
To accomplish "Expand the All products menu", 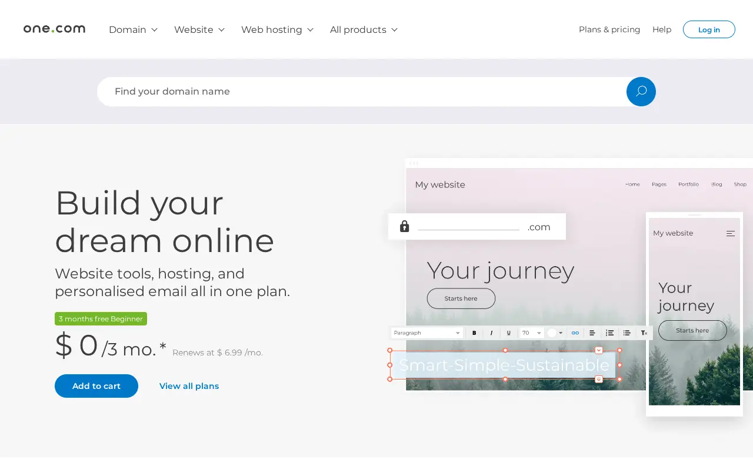I will point(364,29).
